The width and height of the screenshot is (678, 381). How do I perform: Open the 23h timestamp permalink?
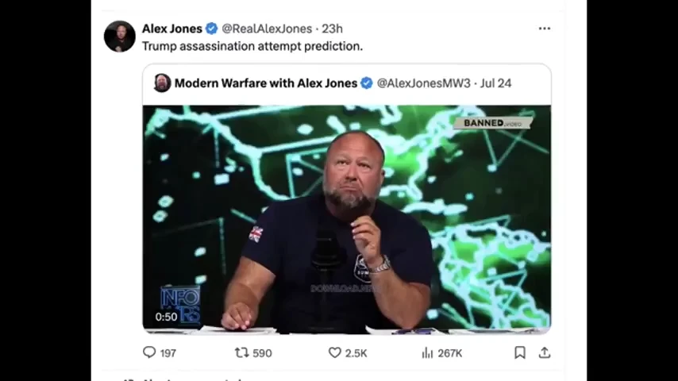[x=332, y=29]
